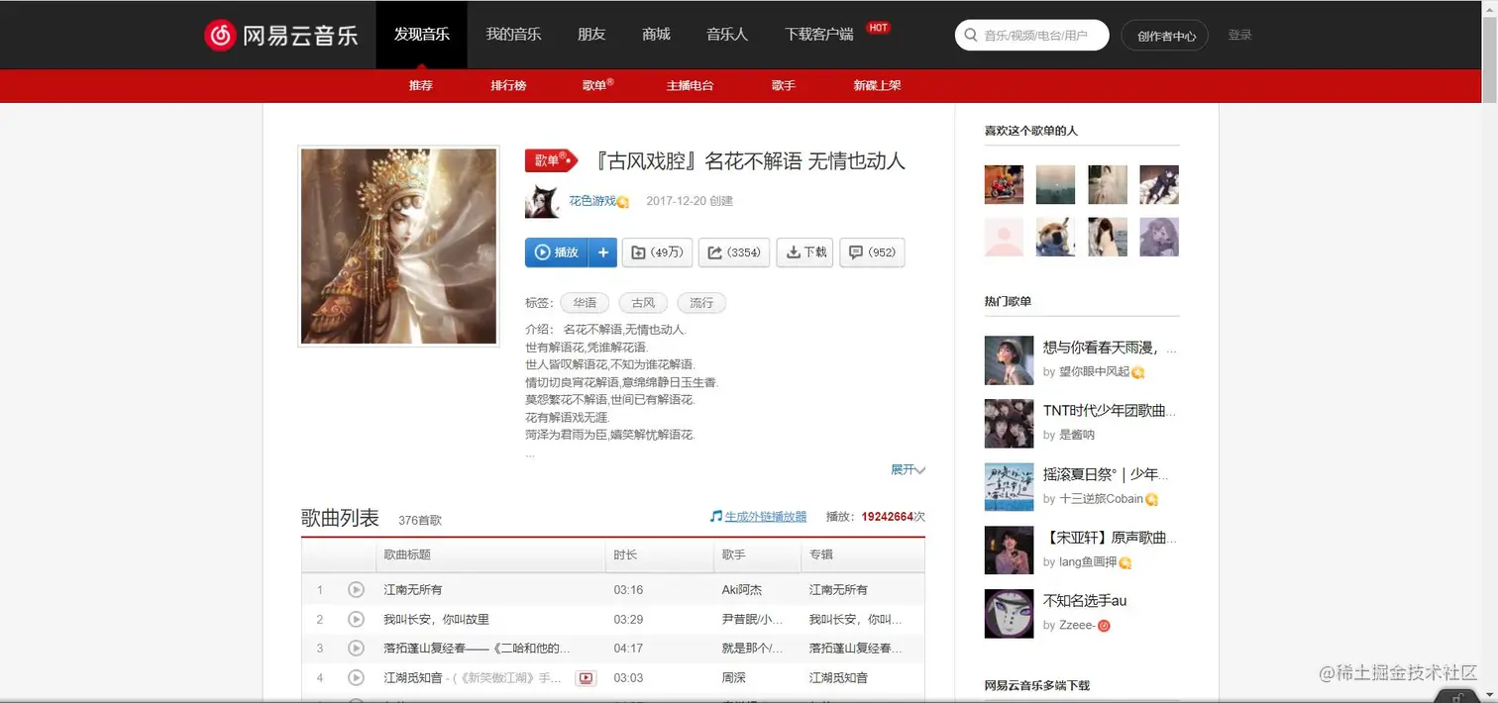Click the share button showing 3354

[735, 252]
